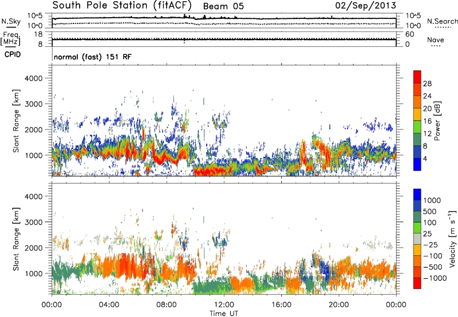Click the '12:00' time axis tick label

pos(224,305)
